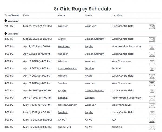
Task: Open Sentinel home team link on Apr. 12
Action: point(90,68)
